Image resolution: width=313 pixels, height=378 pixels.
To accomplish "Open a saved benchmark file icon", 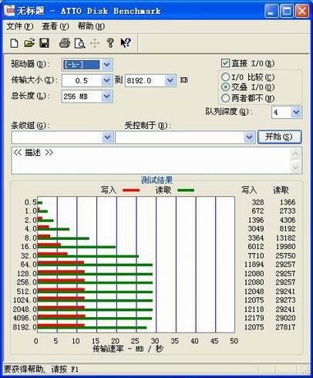I will (x=29, y=43).
